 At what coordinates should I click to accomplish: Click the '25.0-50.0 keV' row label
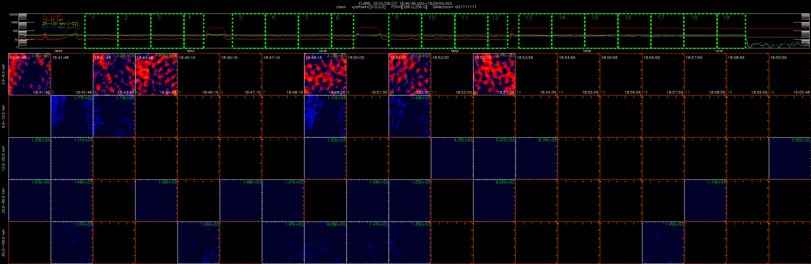tap(3, 201)
